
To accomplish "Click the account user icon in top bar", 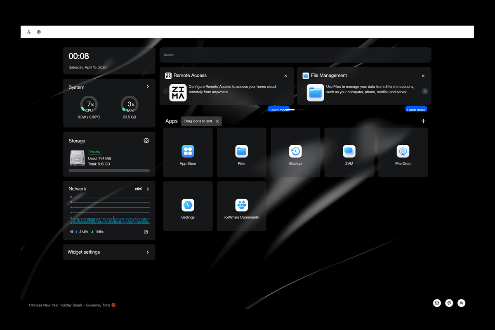I will tap(29, 32).
